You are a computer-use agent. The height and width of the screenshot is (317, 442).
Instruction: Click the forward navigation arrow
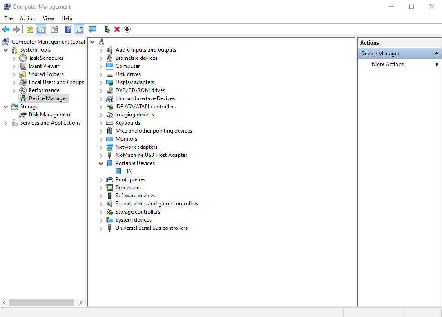click(16, 29)
